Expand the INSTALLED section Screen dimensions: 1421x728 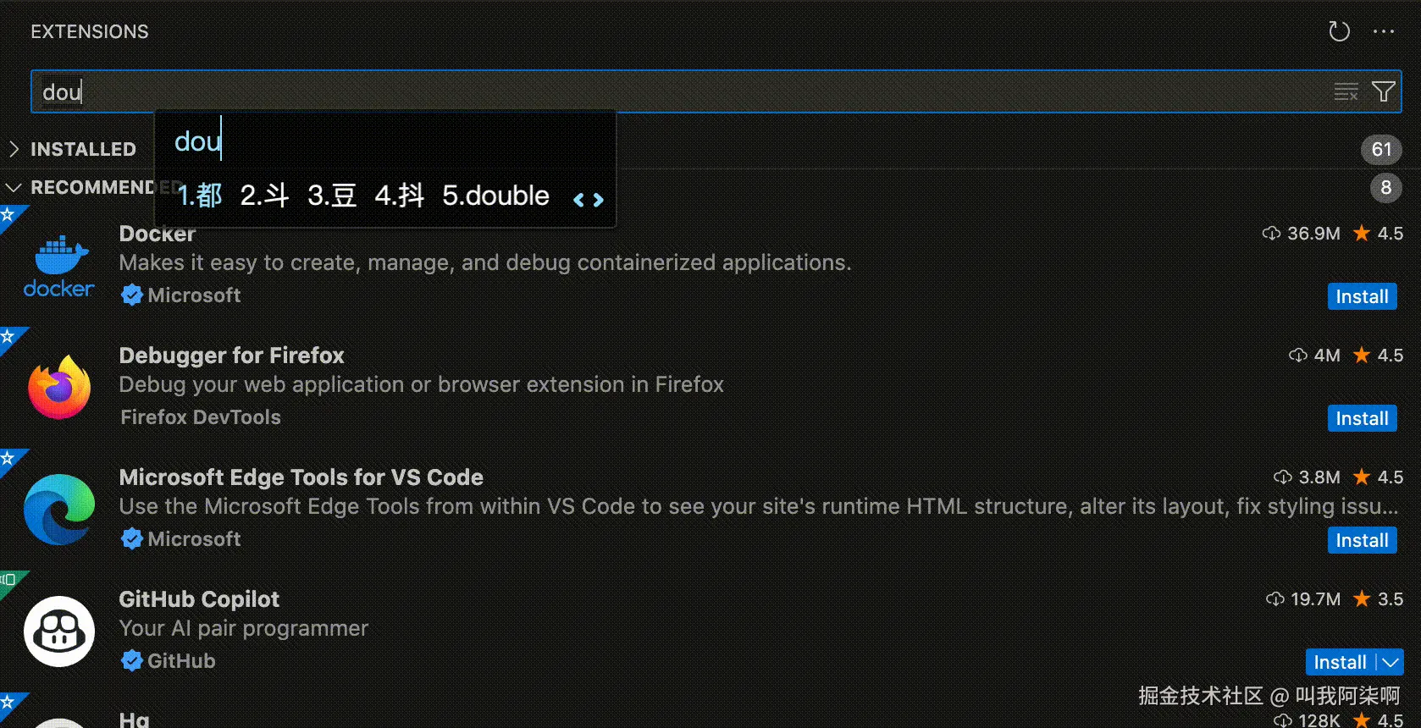(x=14, y=149)
